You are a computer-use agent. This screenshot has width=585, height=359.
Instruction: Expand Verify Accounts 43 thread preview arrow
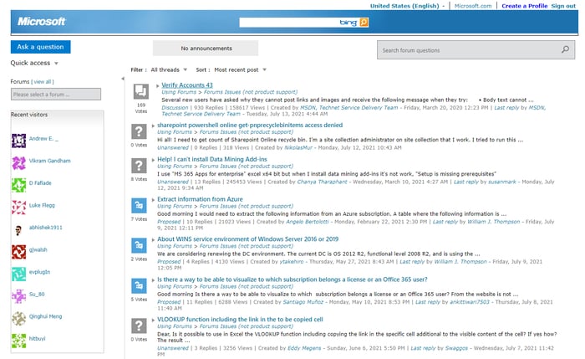pos(157,86)
